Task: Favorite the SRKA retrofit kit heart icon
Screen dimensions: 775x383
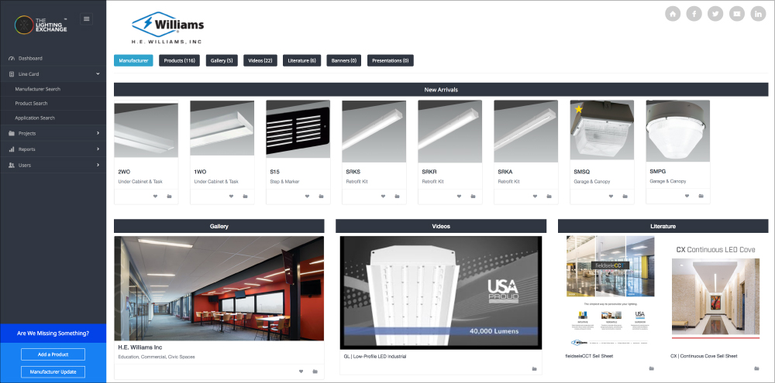Action: (x=535, y=197)
